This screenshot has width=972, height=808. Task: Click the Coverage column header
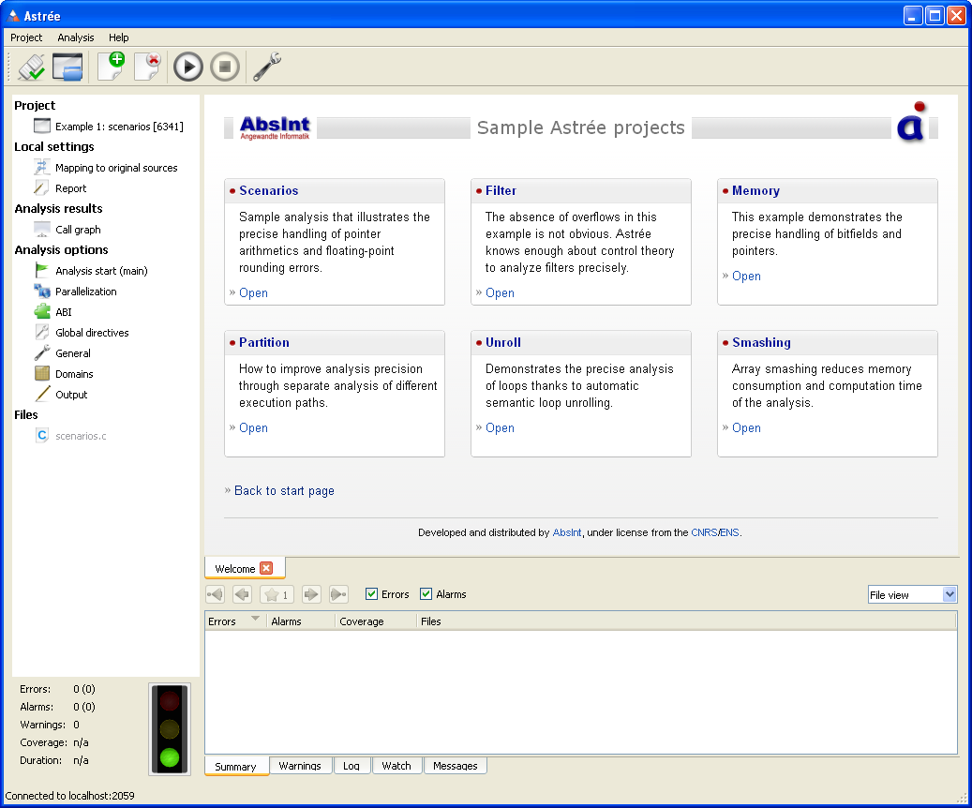pyautogui.click(x=376, y=621)
